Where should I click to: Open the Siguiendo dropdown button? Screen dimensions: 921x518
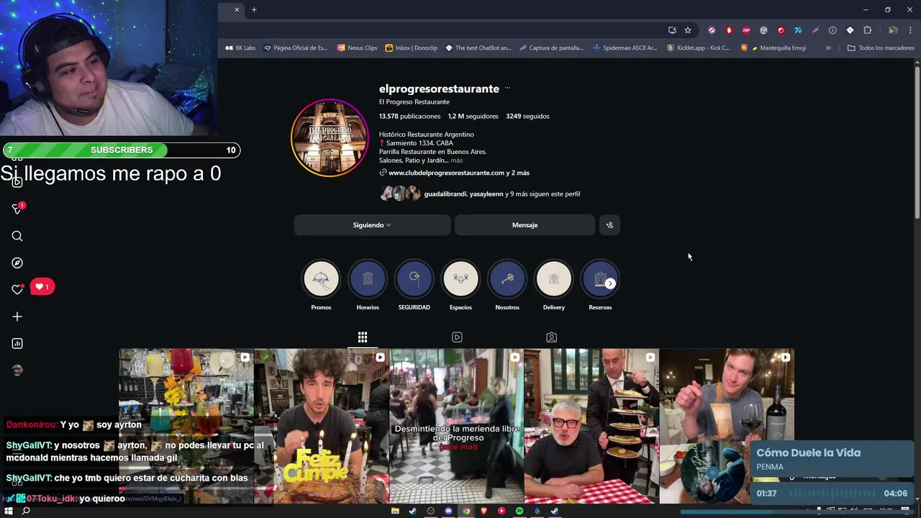372,225
